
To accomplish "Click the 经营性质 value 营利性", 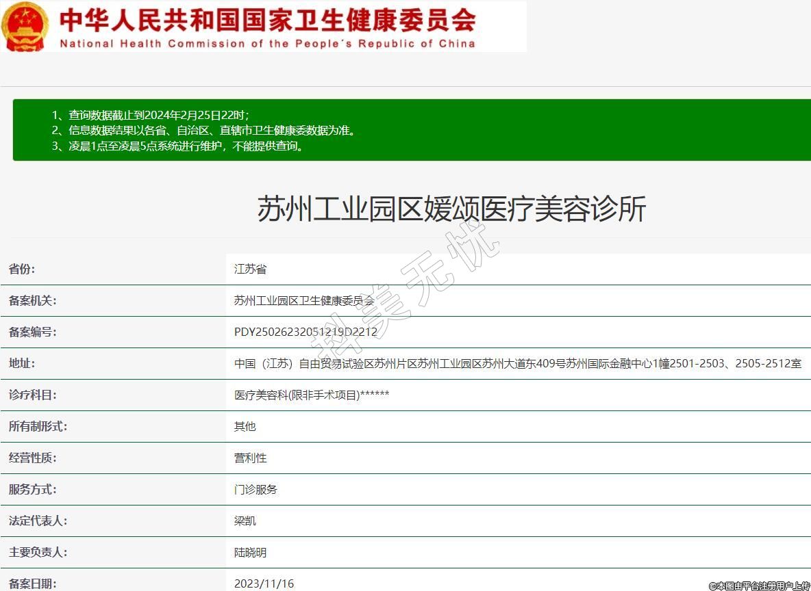I will point(250,458).
